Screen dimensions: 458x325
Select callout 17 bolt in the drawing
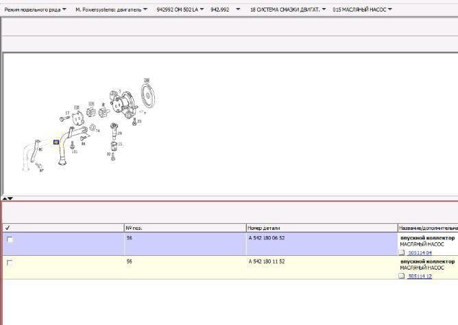click(67, 113)
